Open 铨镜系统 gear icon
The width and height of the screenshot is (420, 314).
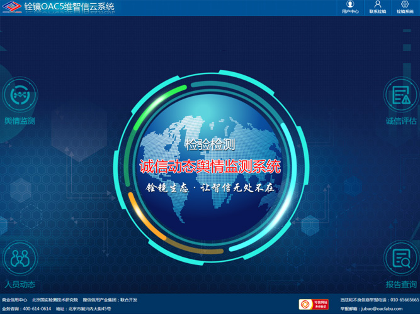click(x=405, y=5)
